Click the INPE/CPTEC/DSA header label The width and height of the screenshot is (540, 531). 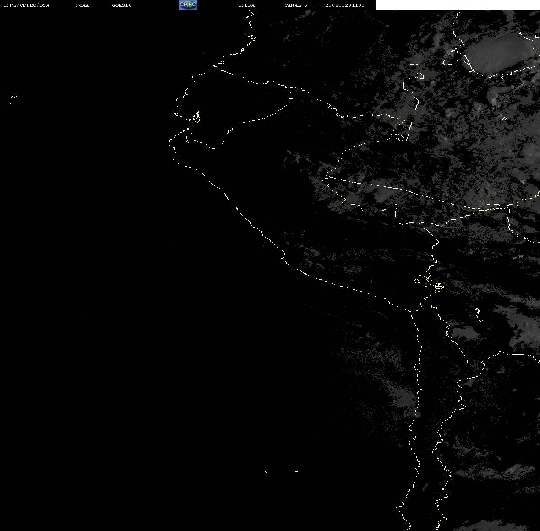click(27, 5)
